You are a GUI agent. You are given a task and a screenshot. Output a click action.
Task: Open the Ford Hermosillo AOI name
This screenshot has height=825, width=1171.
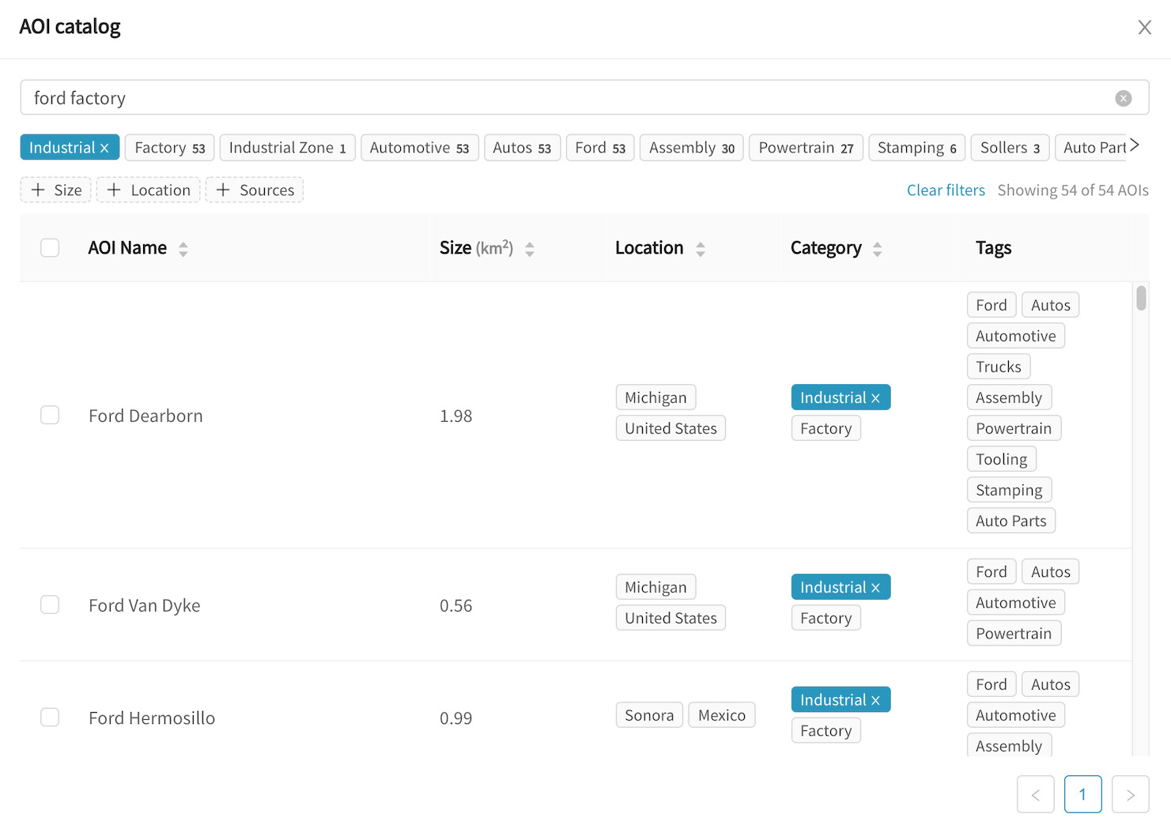click(x=152, y=718)
